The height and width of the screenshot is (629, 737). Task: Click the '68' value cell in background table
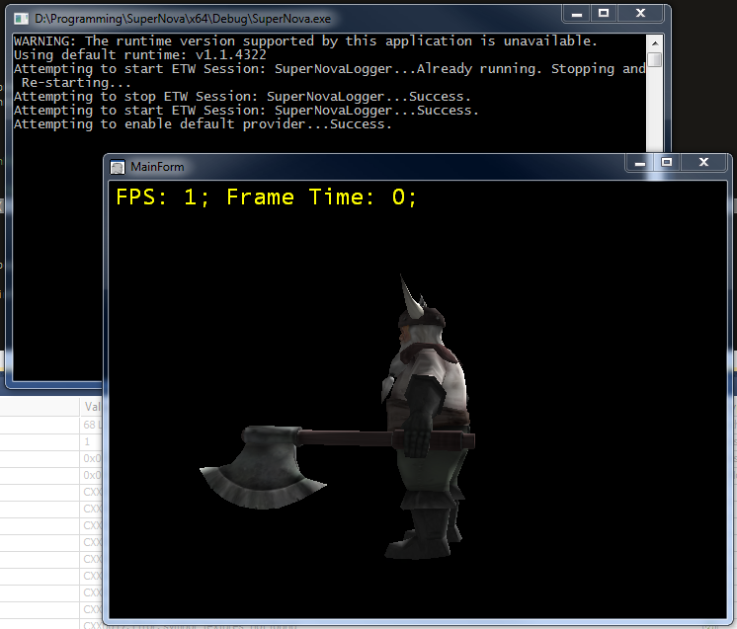(x=90, y=425)
